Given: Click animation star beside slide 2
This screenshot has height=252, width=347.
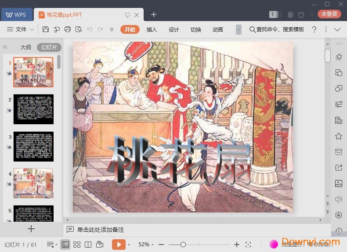Looking at the screenshot, I should (x=9, y=110).
